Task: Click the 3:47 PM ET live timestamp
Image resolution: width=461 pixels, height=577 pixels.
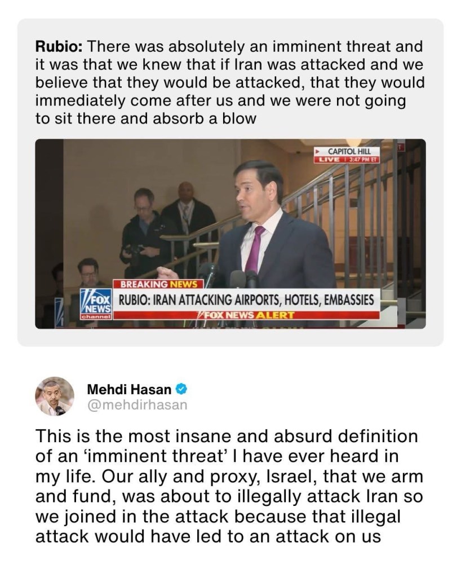Action: pos(361,160)
